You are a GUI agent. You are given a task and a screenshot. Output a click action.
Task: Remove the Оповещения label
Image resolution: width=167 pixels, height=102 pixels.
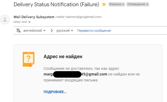click(x=147, y=4)
